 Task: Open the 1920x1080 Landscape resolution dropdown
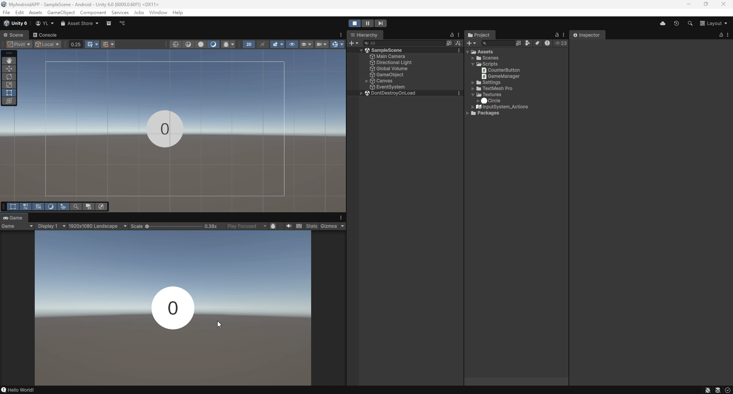click(x=97, y=226)
